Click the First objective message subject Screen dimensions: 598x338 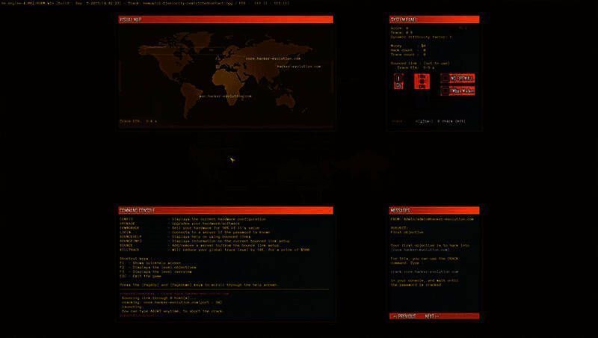click(x=407, y=233)
